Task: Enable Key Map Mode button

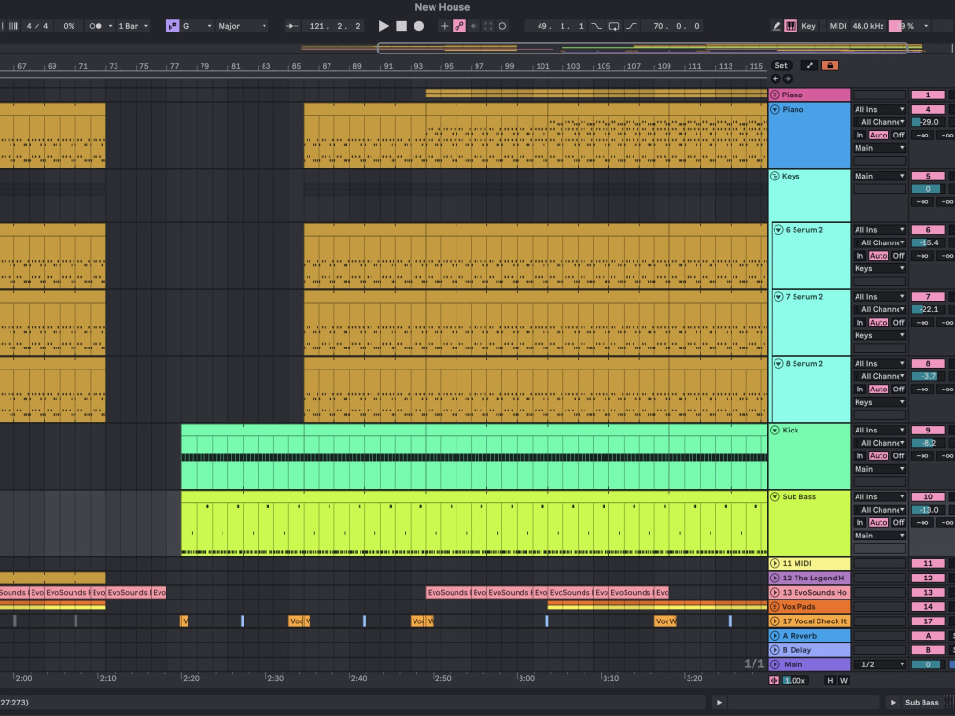Action: coord(808,26)
